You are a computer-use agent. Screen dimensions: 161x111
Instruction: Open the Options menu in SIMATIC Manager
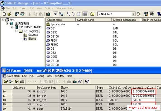click(49, 8)
